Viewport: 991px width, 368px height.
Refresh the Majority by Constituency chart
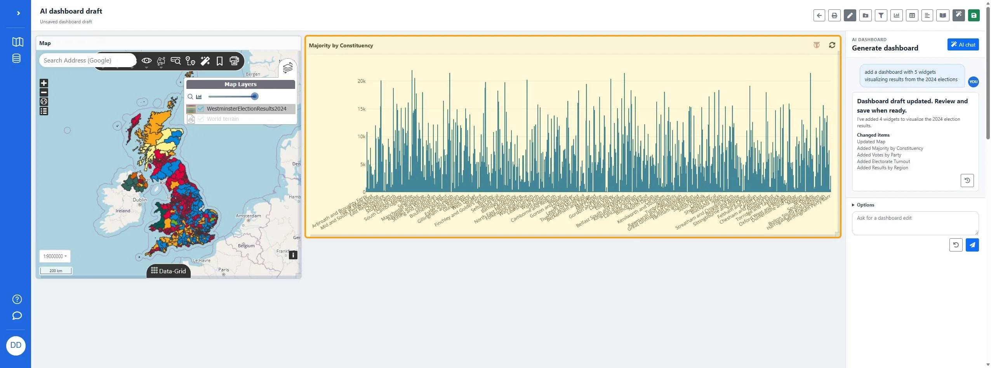(x=832, y=45)
